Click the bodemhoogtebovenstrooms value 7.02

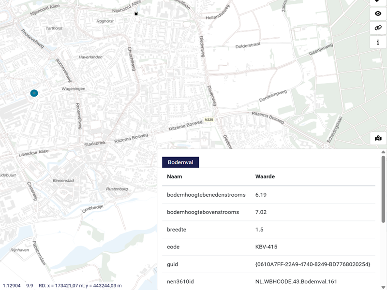[x=261, y=212]
